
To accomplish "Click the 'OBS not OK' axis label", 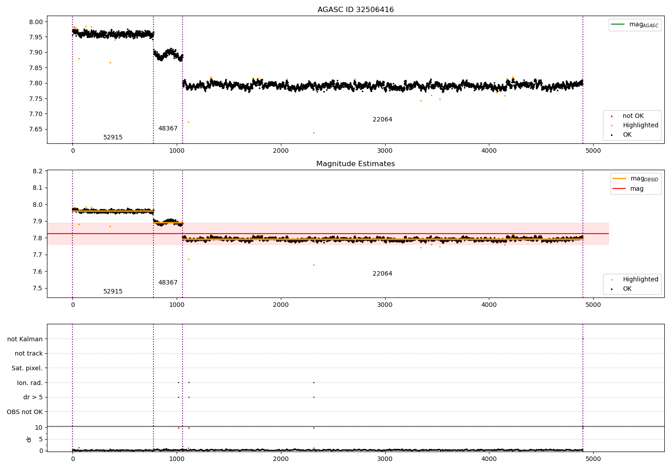I will [25, 412].
